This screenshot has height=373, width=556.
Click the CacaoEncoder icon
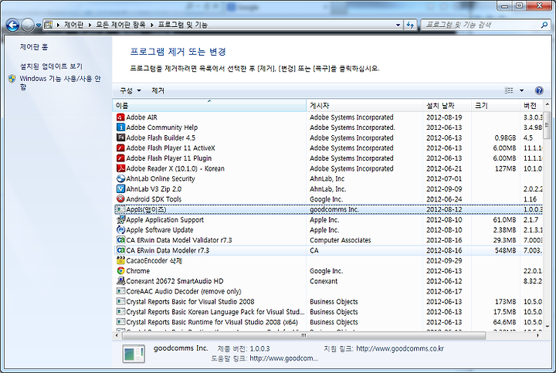(120, 260)
